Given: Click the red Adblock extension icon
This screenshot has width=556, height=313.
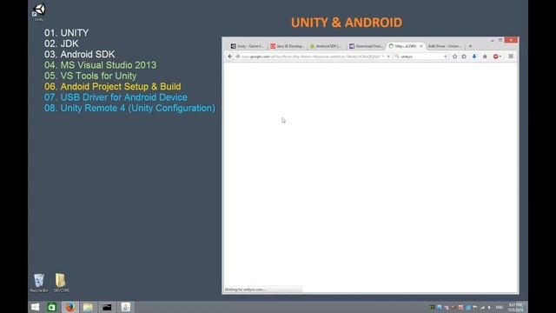Looking at the screenshot, I should coord(496,57).
